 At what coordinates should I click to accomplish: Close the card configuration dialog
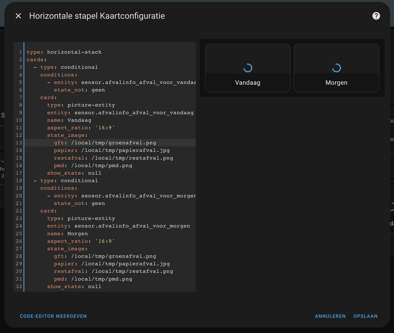[18, 16]
